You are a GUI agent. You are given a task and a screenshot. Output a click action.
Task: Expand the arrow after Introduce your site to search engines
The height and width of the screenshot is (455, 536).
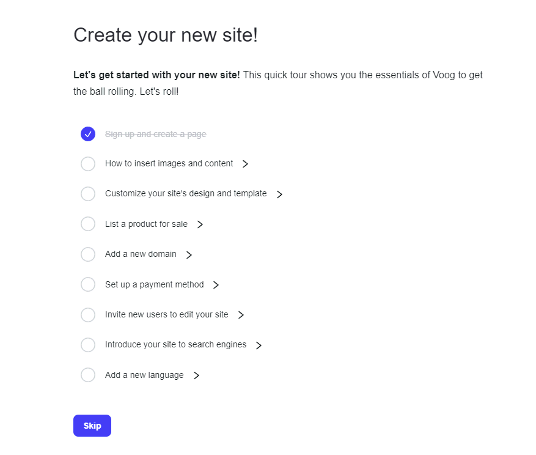tap(259, 346)
